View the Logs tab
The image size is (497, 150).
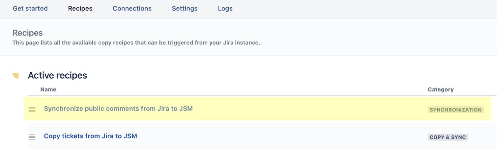[225, 9]
